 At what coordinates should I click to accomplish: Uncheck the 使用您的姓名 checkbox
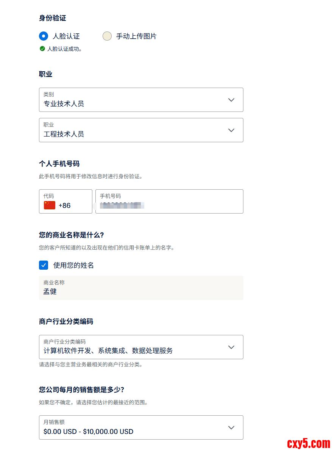click(x=44, y=265)
